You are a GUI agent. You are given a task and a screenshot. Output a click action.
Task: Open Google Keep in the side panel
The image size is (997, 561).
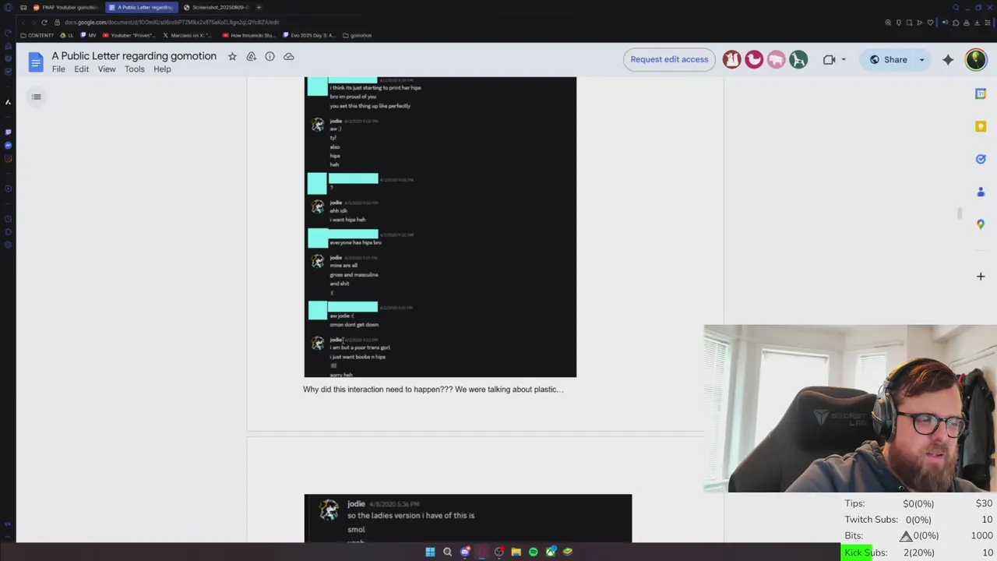pyautogui.click(x=981, y=126)
